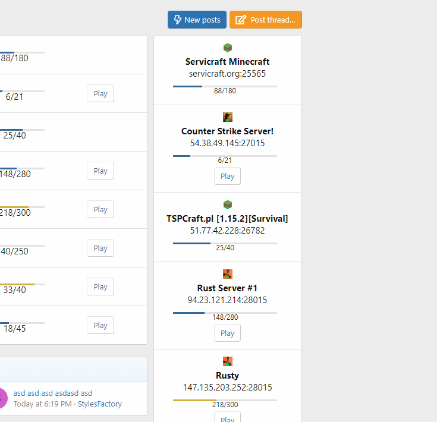Click Play in the 33/40 list row
437x422 pixels.
100,286
